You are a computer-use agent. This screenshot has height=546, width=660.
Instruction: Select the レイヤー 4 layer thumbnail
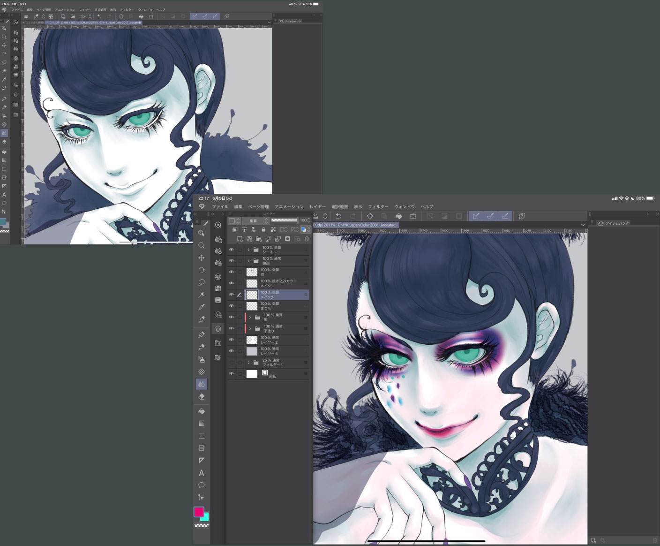(x=252, y=351)
